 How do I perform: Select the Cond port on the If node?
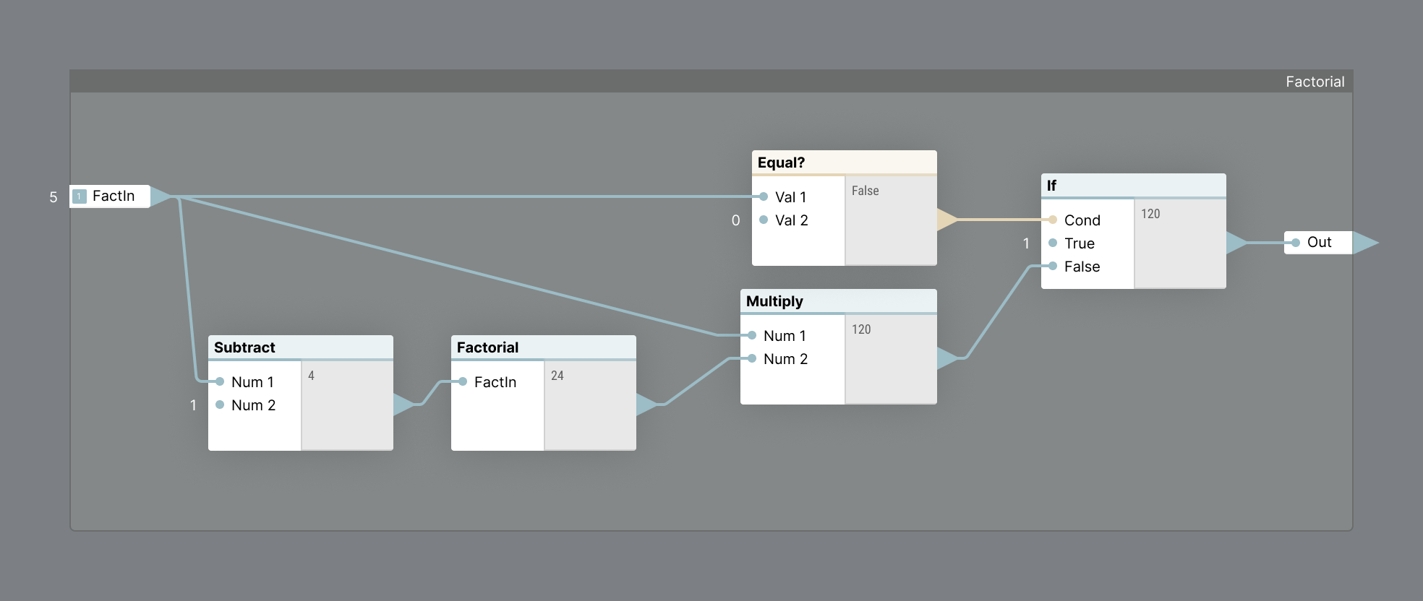1054,220
